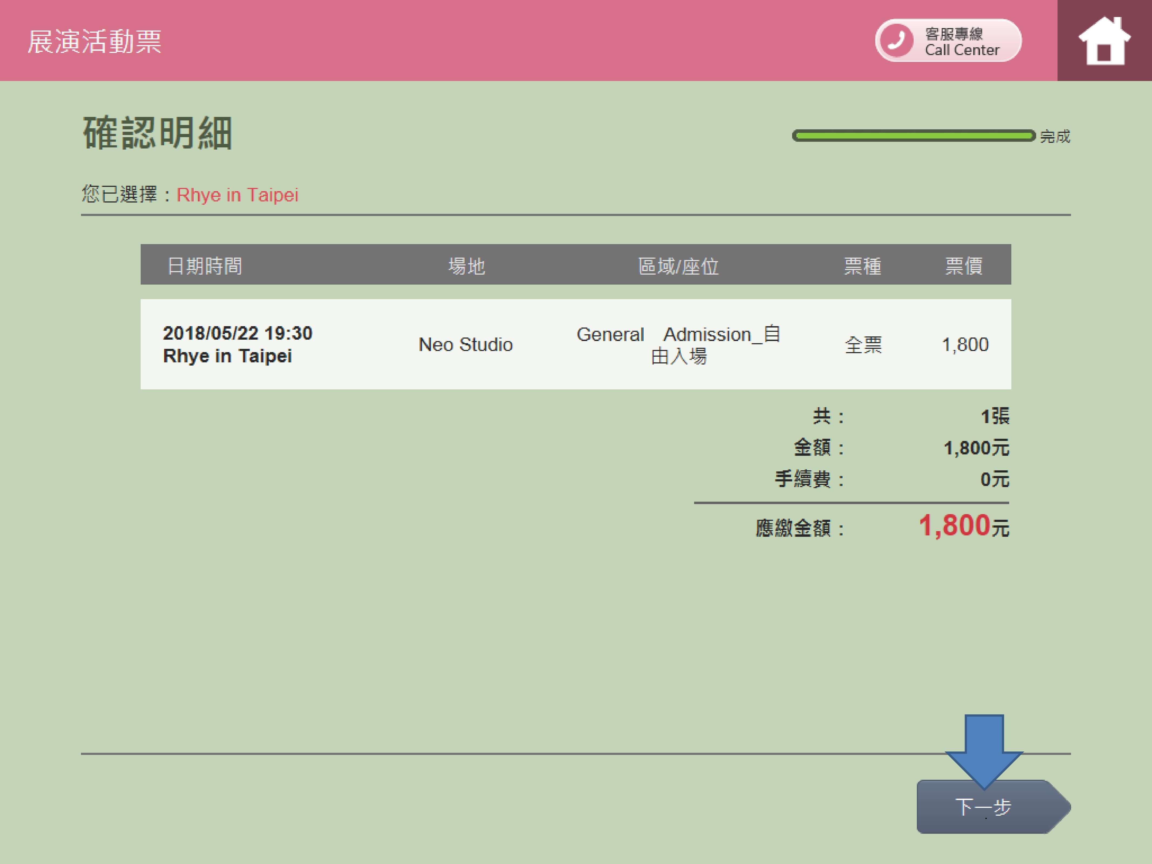Click the green progress bar
Screen dimensions: 1152x864
point(914,136)
